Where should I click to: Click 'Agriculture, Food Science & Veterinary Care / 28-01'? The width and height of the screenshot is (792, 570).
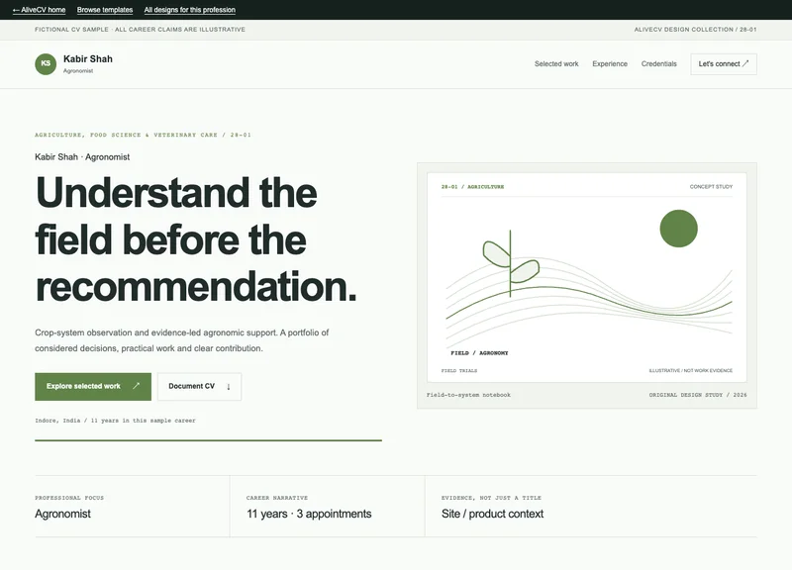tap(143, 135)
